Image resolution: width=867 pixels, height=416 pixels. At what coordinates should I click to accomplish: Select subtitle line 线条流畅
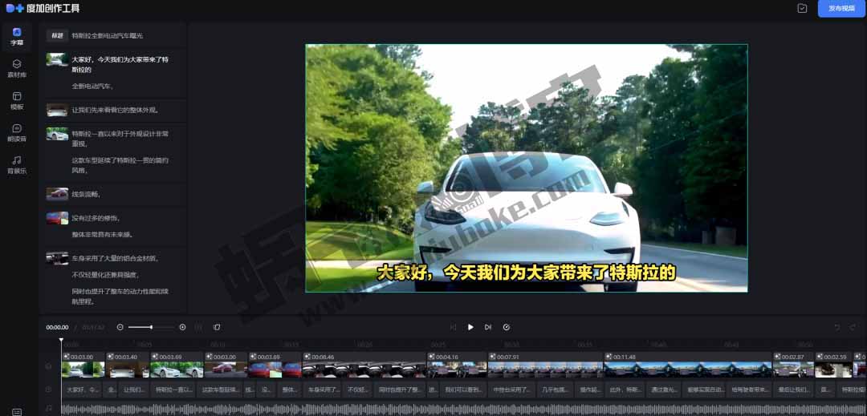(87, 194)
